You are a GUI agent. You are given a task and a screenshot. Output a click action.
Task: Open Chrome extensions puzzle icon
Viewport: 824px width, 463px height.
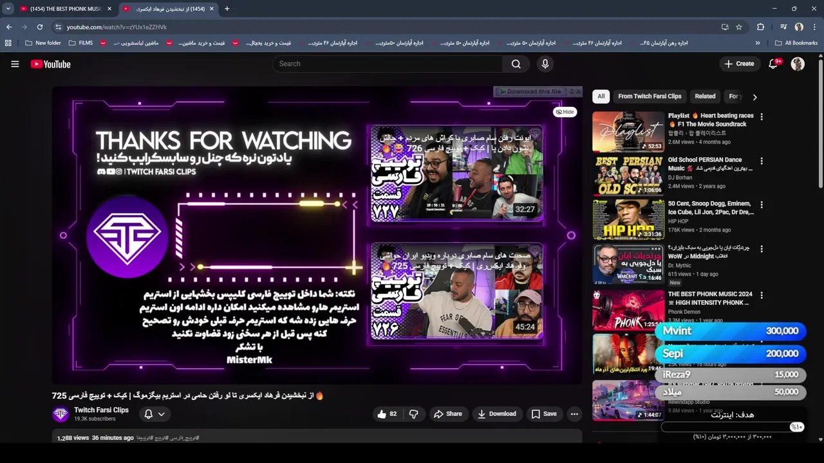pos(761,27)
